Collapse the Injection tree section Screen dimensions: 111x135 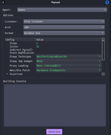pos(7,74)
